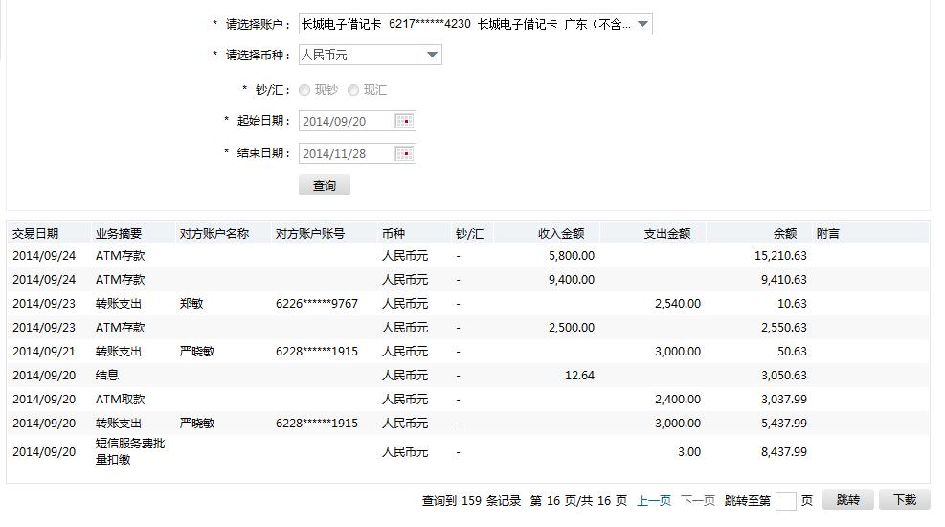
Task: Expand the 人民币元 currency dropdown
Action: [432, 55]
